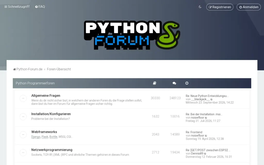This screenshot has height=165, width=264.
Task: Click the posts speech bubble column icon
Action: (174, 83)
